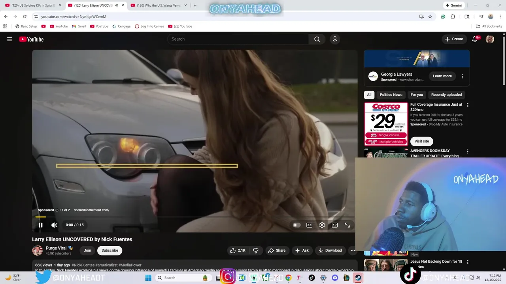506x284 pixels.
Task: Enter fullscreen on the video
Action: pos(347,225)
